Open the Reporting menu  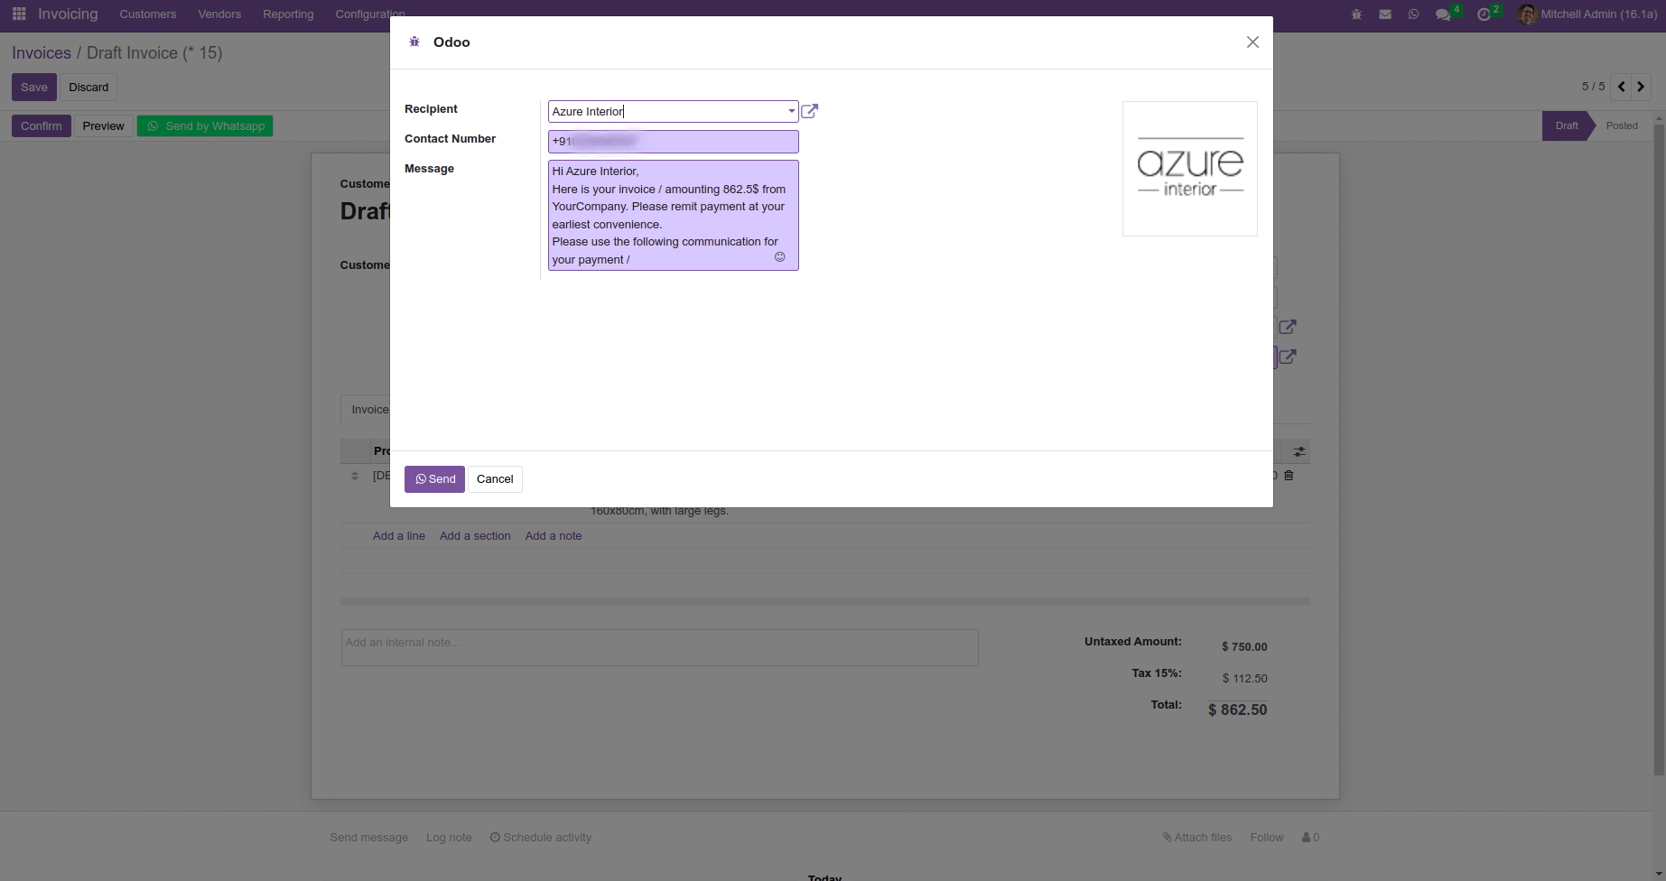click(x=288, y=14)
